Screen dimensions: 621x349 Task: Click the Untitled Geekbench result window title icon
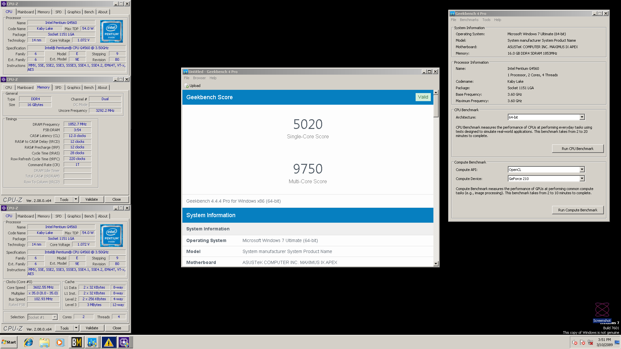click(x=186, y=72)
